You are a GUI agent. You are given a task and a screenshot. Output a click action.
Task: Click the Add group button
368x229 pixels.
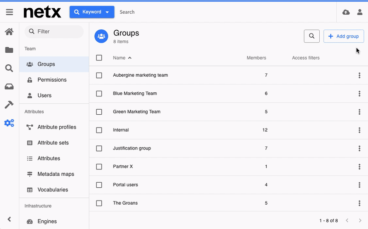pyautogui.click(x=344, y=36)
